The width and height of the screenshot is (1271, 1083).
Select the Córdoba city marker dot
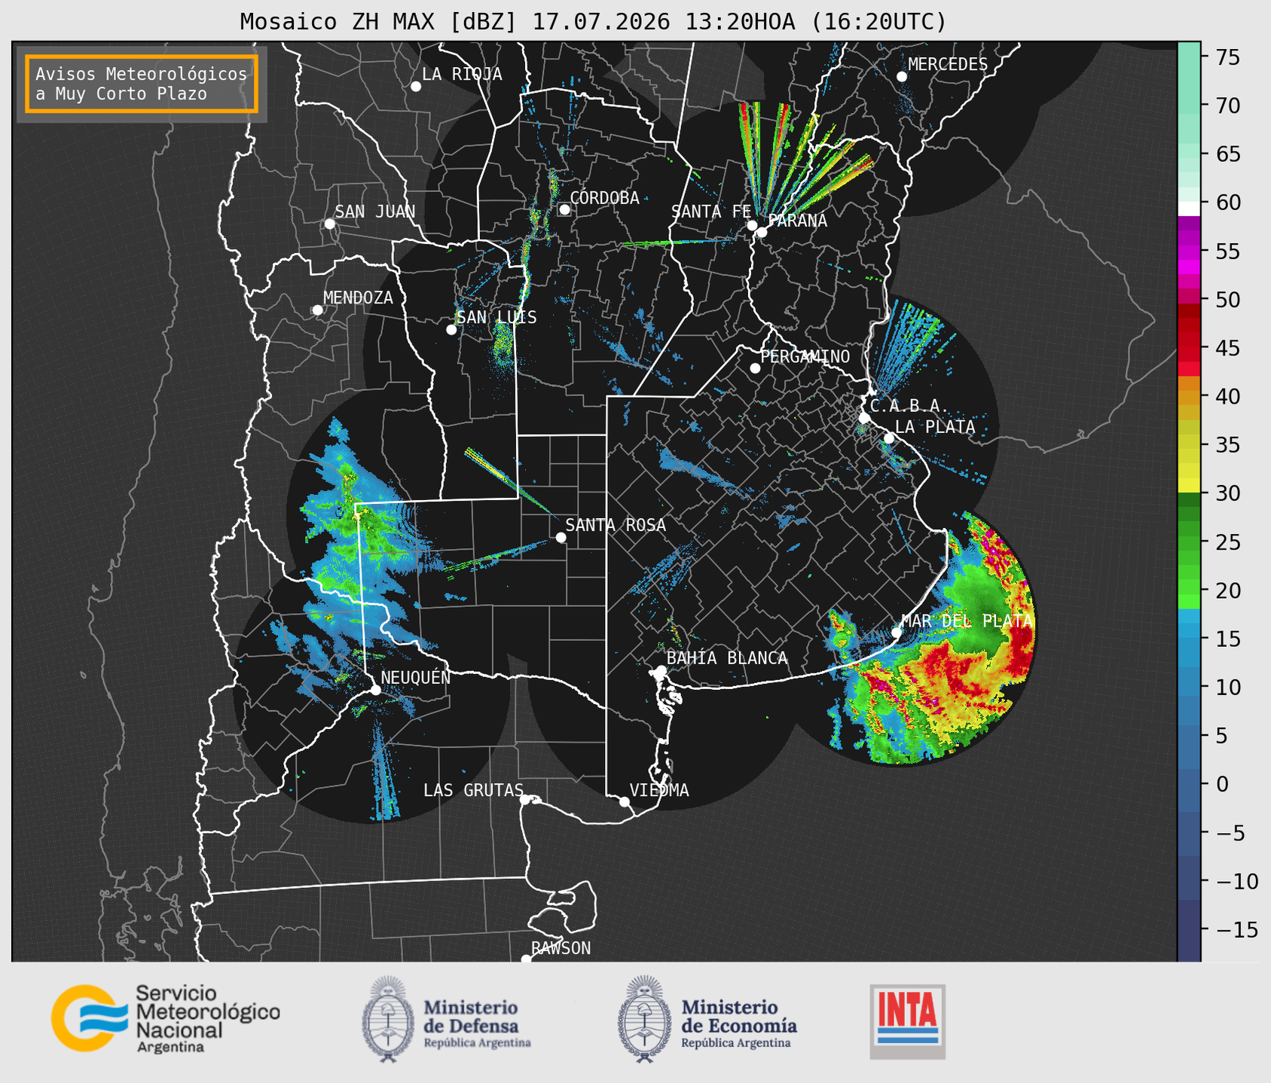(564, 209)
